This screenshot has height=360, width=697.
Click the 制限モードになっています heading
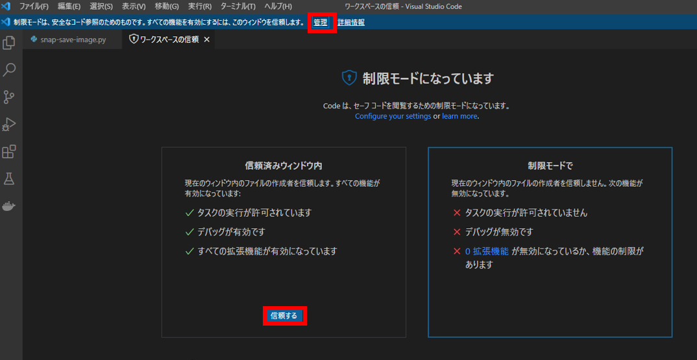428,78
